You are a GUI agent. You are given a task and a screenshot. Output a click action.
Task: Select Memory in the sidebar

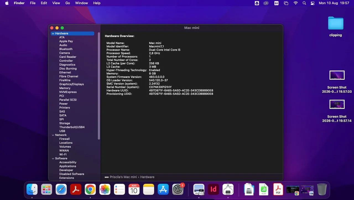coord(65,88)
